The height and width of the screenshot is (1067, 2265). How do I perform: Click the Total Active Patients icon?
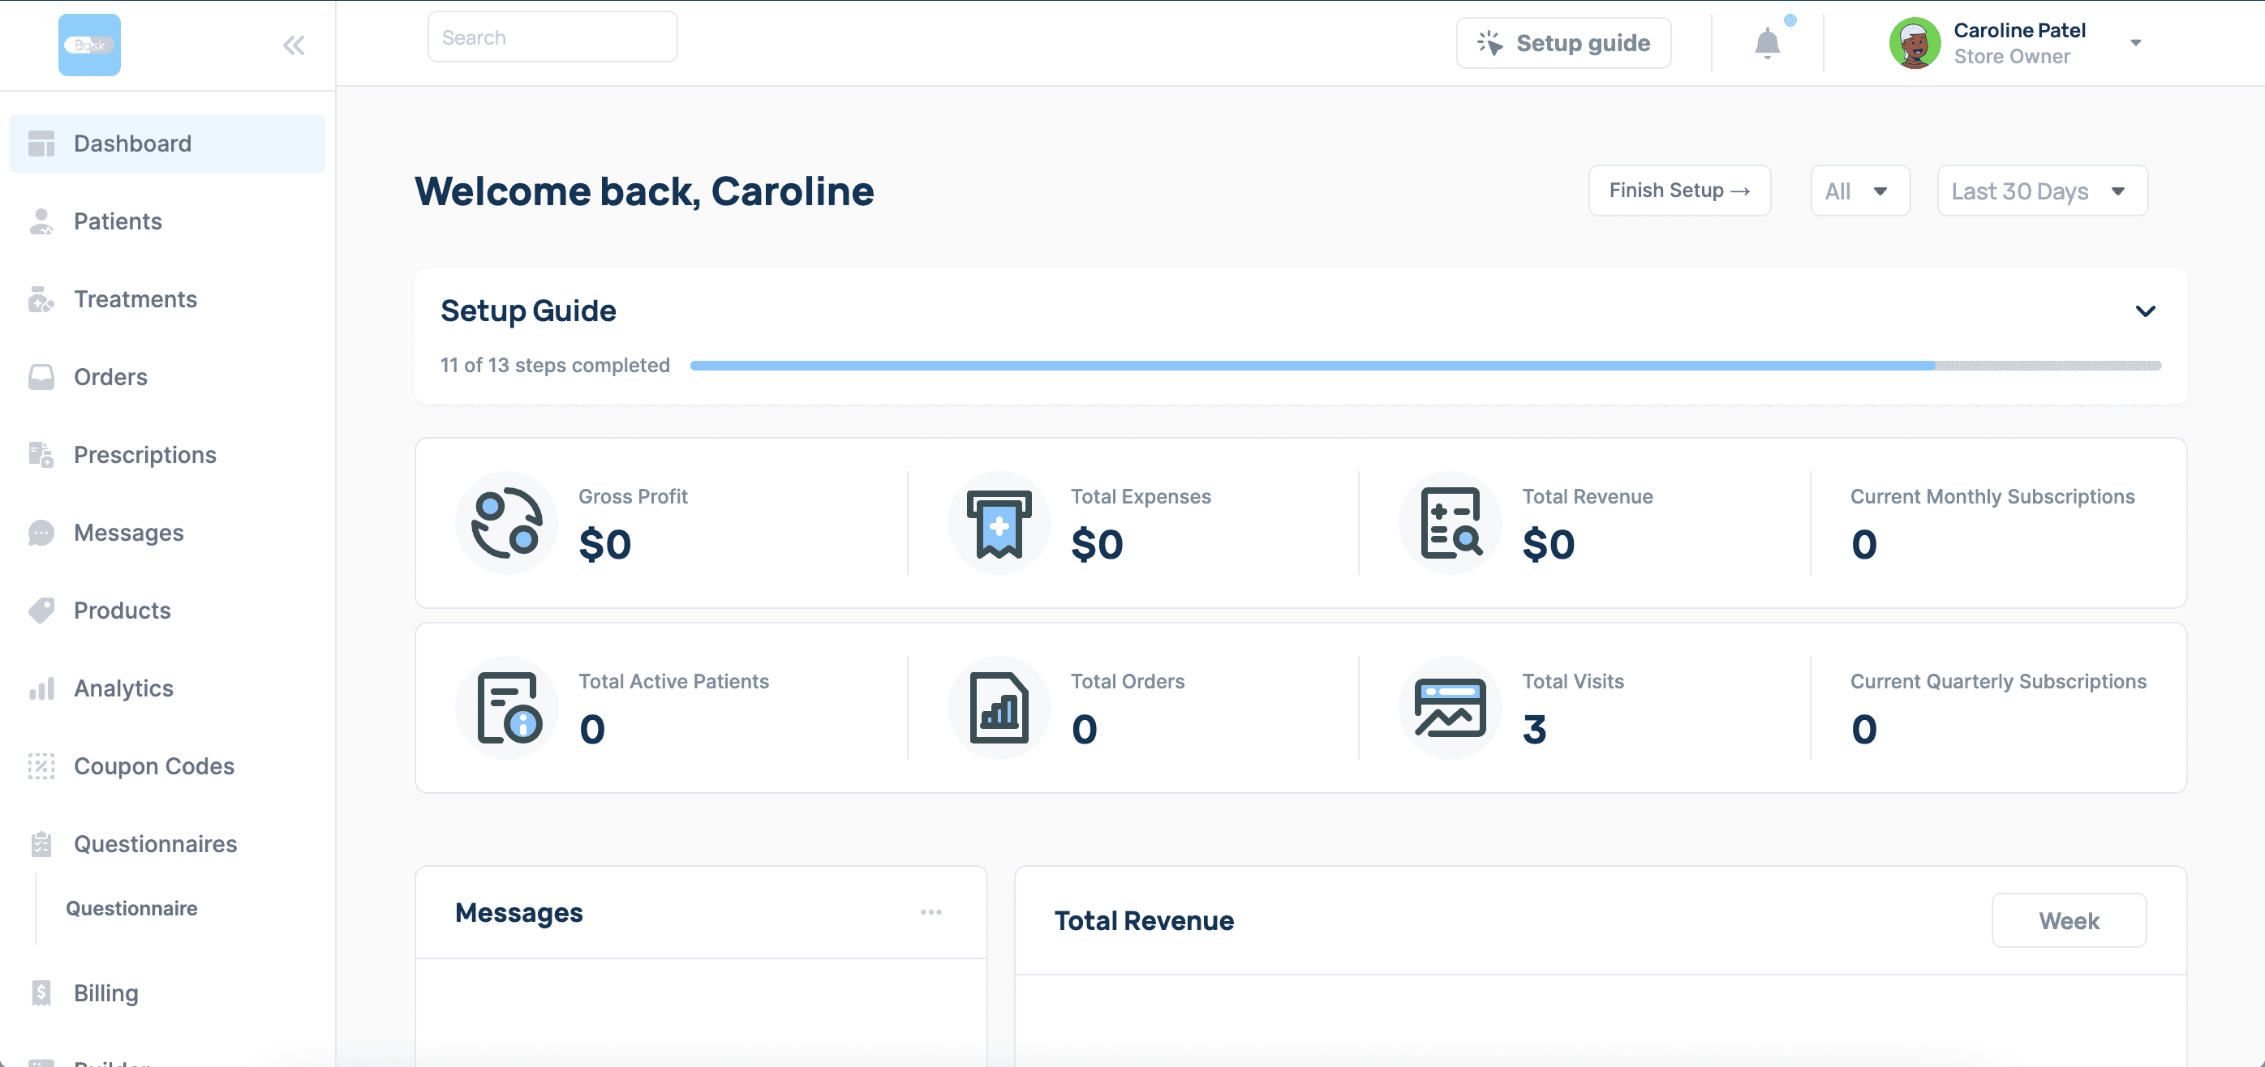tap(506, 709)
